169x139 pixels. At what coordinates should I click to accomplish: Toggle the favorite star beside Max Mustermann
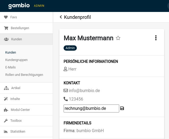[118, 38]
